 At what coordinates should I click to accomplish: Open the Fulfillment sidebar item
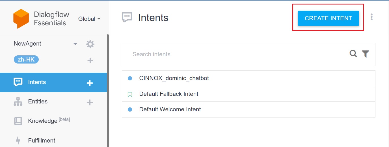(x=42, y=141)
